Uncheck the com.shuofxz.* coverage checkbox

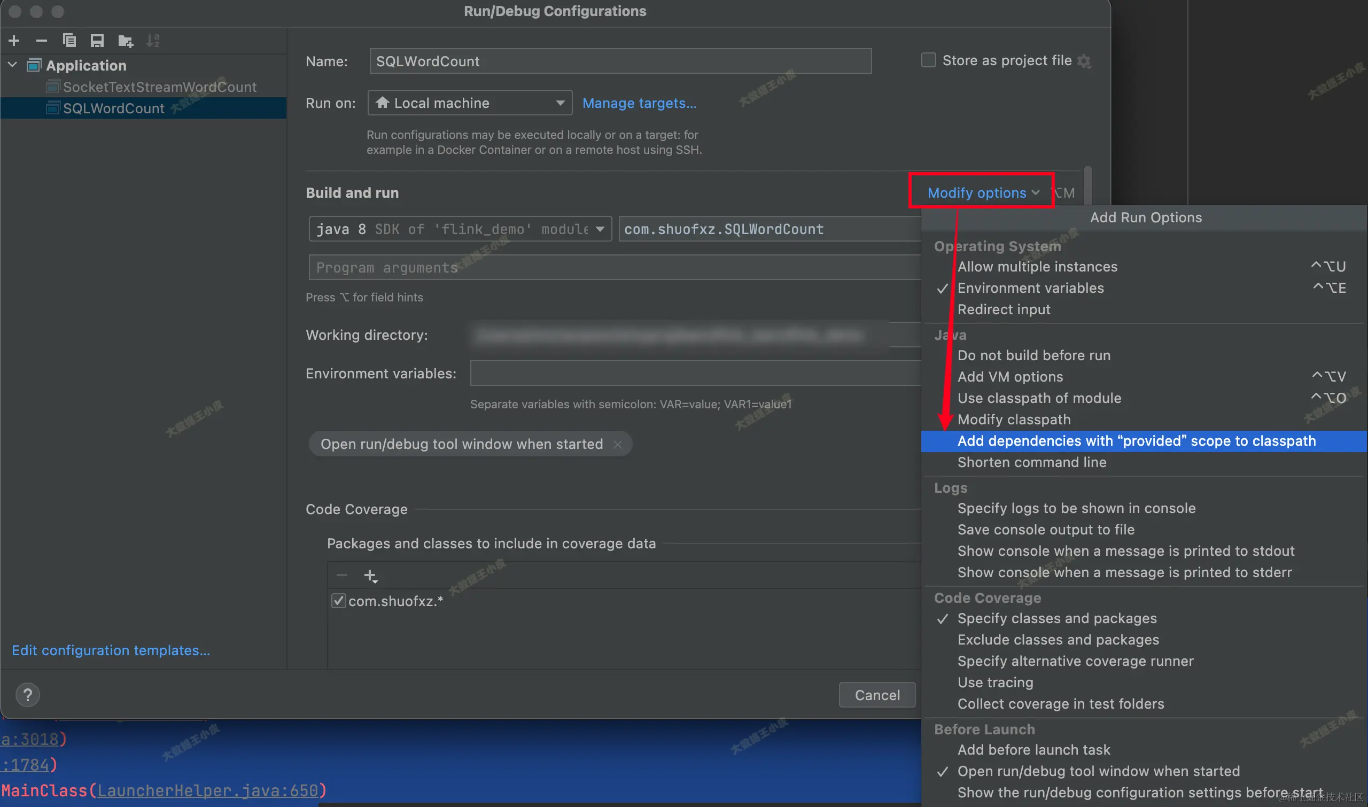click(338, 601)
